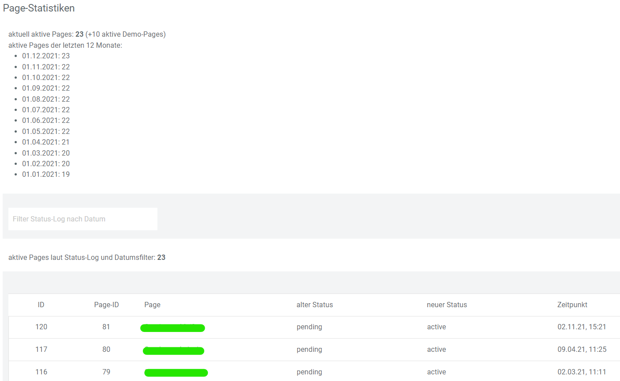620x381 pixels.
Task: Click the neuer Status column header
Action: pos(447,305)
